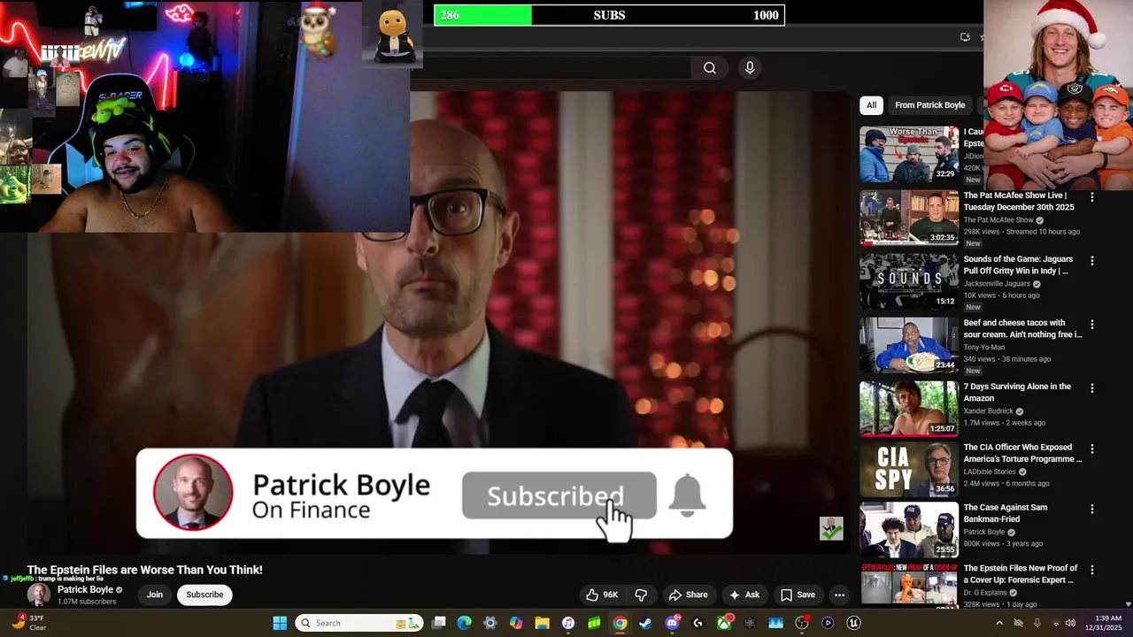Open Settings gear from the taskbar
The height and width of the screenshot is (637, 1133).
(x=490, y=623)
